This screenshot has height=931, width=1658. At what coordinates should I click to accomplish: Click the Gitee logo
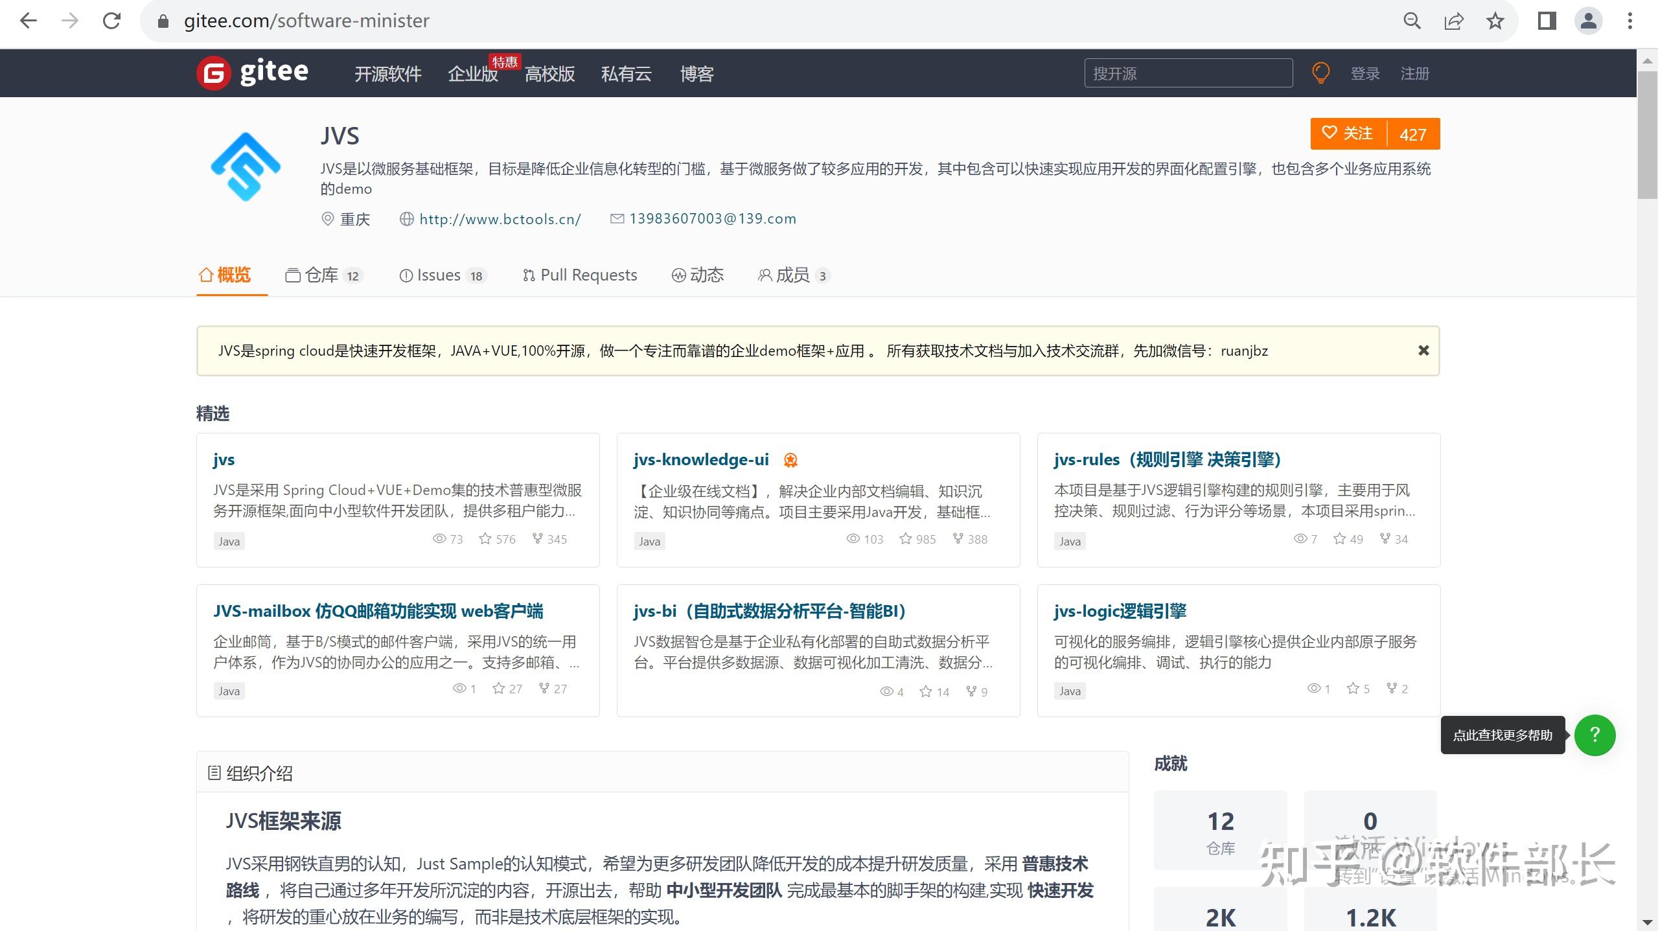pos(253,73)
